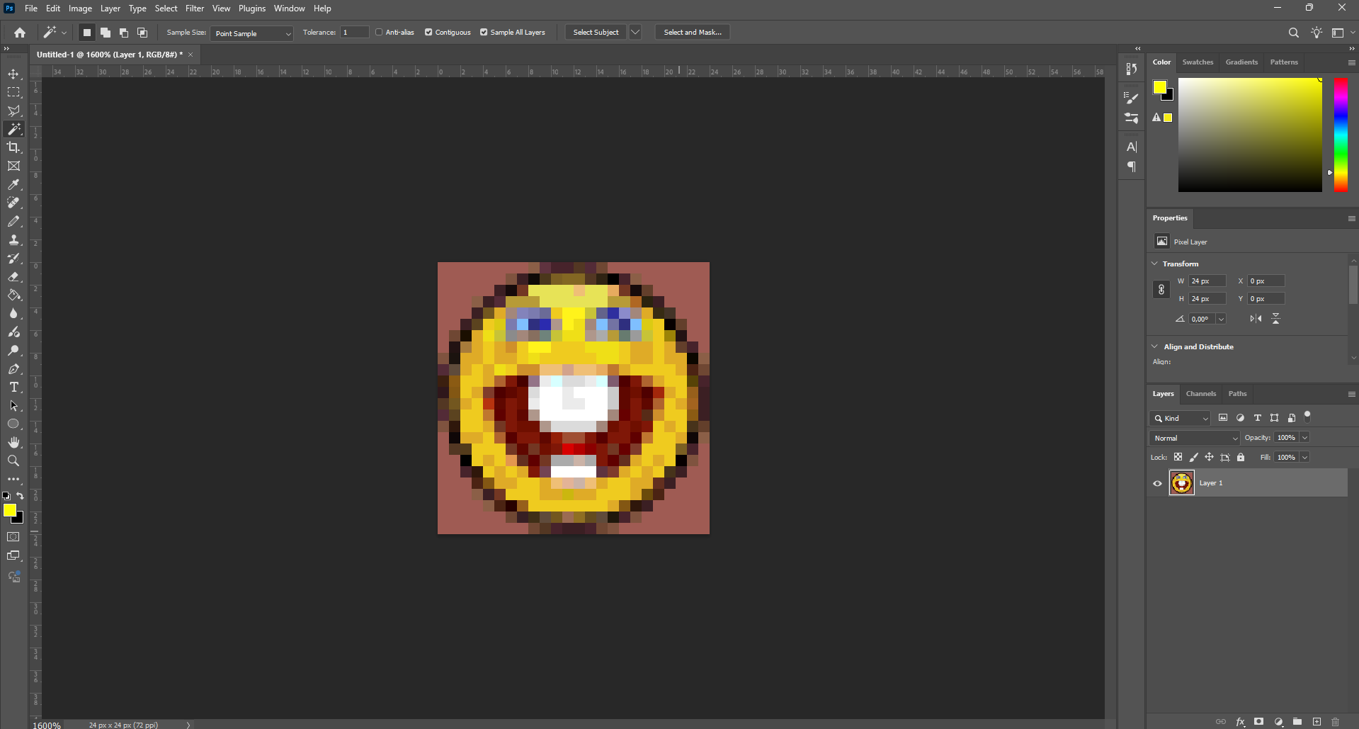
Task: Select the Horizontal Type tool
Action: [x=13, y=388]
